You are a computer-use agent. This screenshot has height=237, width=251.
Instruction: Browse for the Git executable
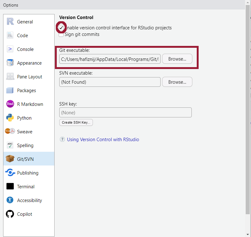[177, 59]
